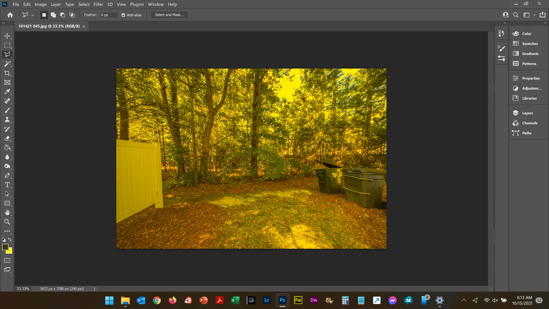
Task: Open the Filter menu
Action: coord(98,4)
